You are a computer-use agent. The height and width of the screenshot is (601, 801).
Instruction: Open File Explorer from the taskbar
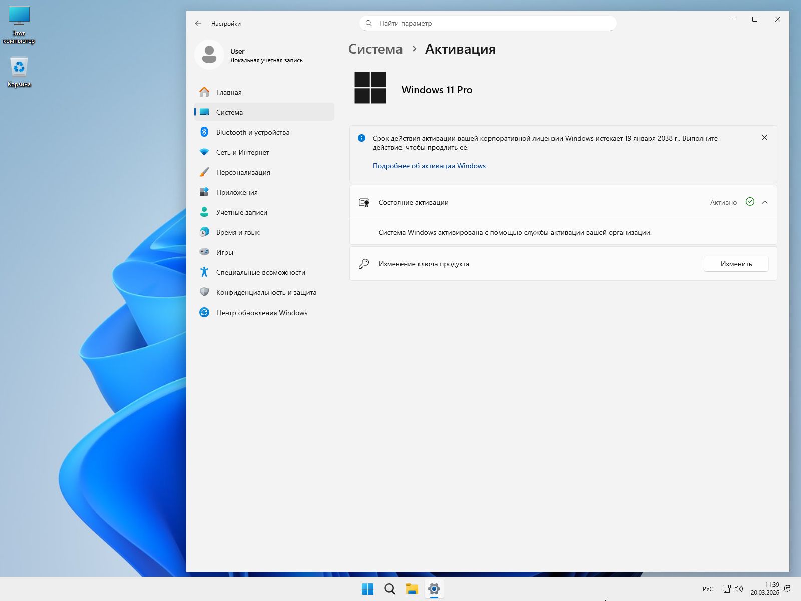[x=412, y=589]
